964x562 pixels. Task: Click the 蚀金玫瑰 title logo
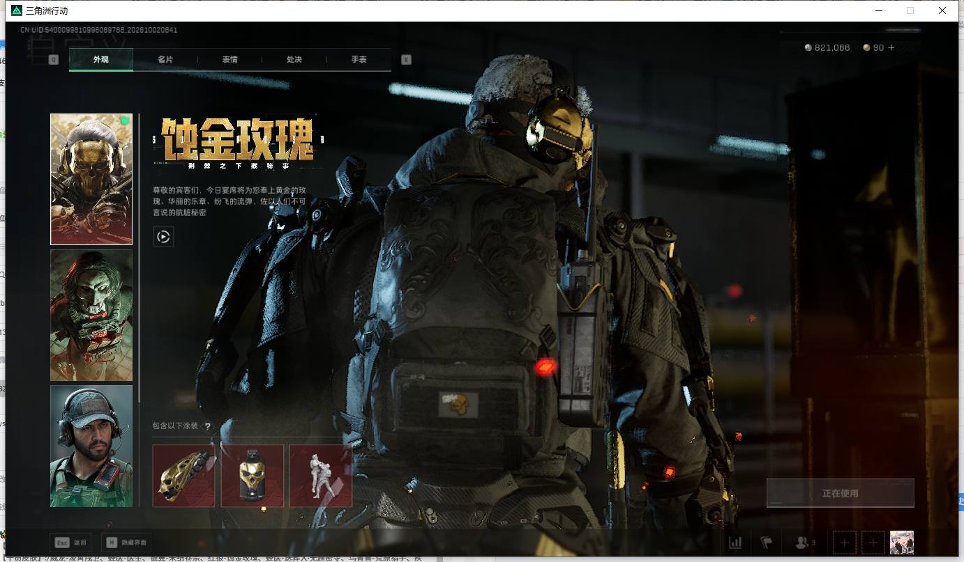pos(239,143)
